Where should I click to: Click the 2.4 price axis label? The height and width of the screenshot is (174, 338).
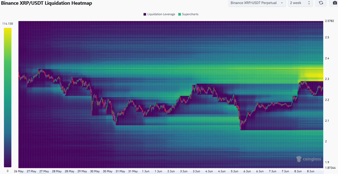click(327, 58)
